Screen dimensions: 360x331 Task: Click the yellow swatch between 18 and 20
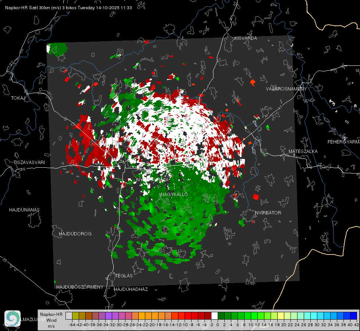coord(281,316)
